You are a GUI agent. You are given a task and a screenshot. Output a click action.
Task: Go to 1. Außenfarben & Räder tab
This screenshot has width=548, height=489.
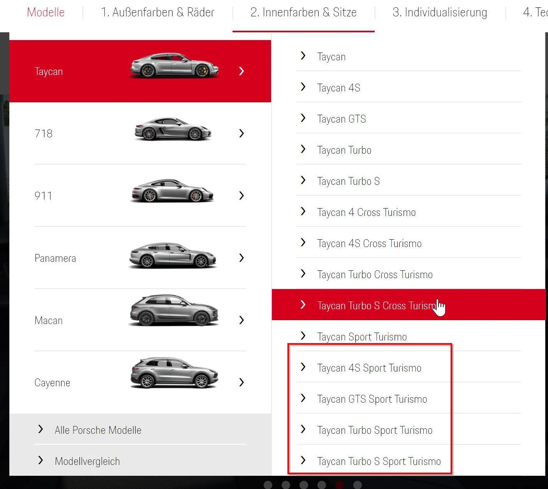pyautogui.click(x=157, y=12)
